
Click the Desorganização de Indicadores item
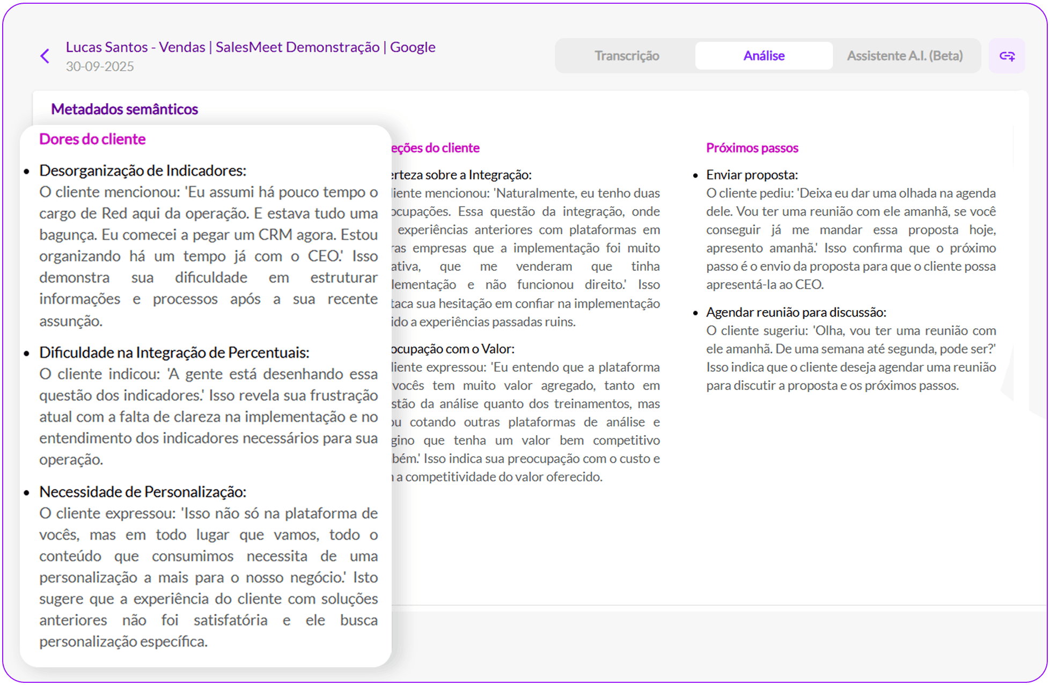(x=143, y=171)
